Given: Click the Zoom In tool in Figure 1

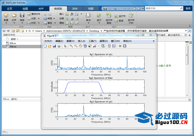Looking at the screenshot, I should (71, 46).
